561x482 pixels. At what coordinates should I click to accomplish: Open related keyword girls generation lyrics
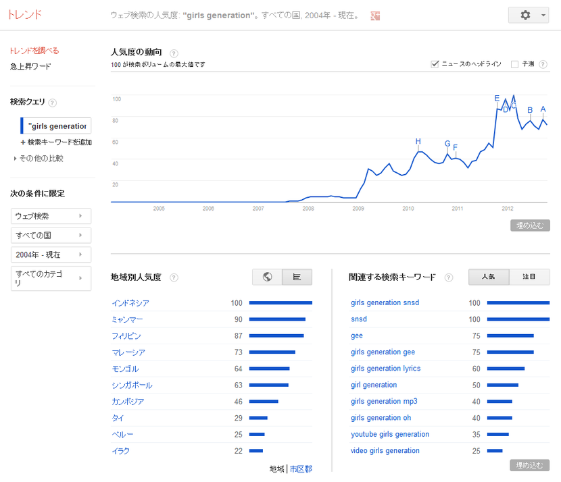(x=386, y=369)
